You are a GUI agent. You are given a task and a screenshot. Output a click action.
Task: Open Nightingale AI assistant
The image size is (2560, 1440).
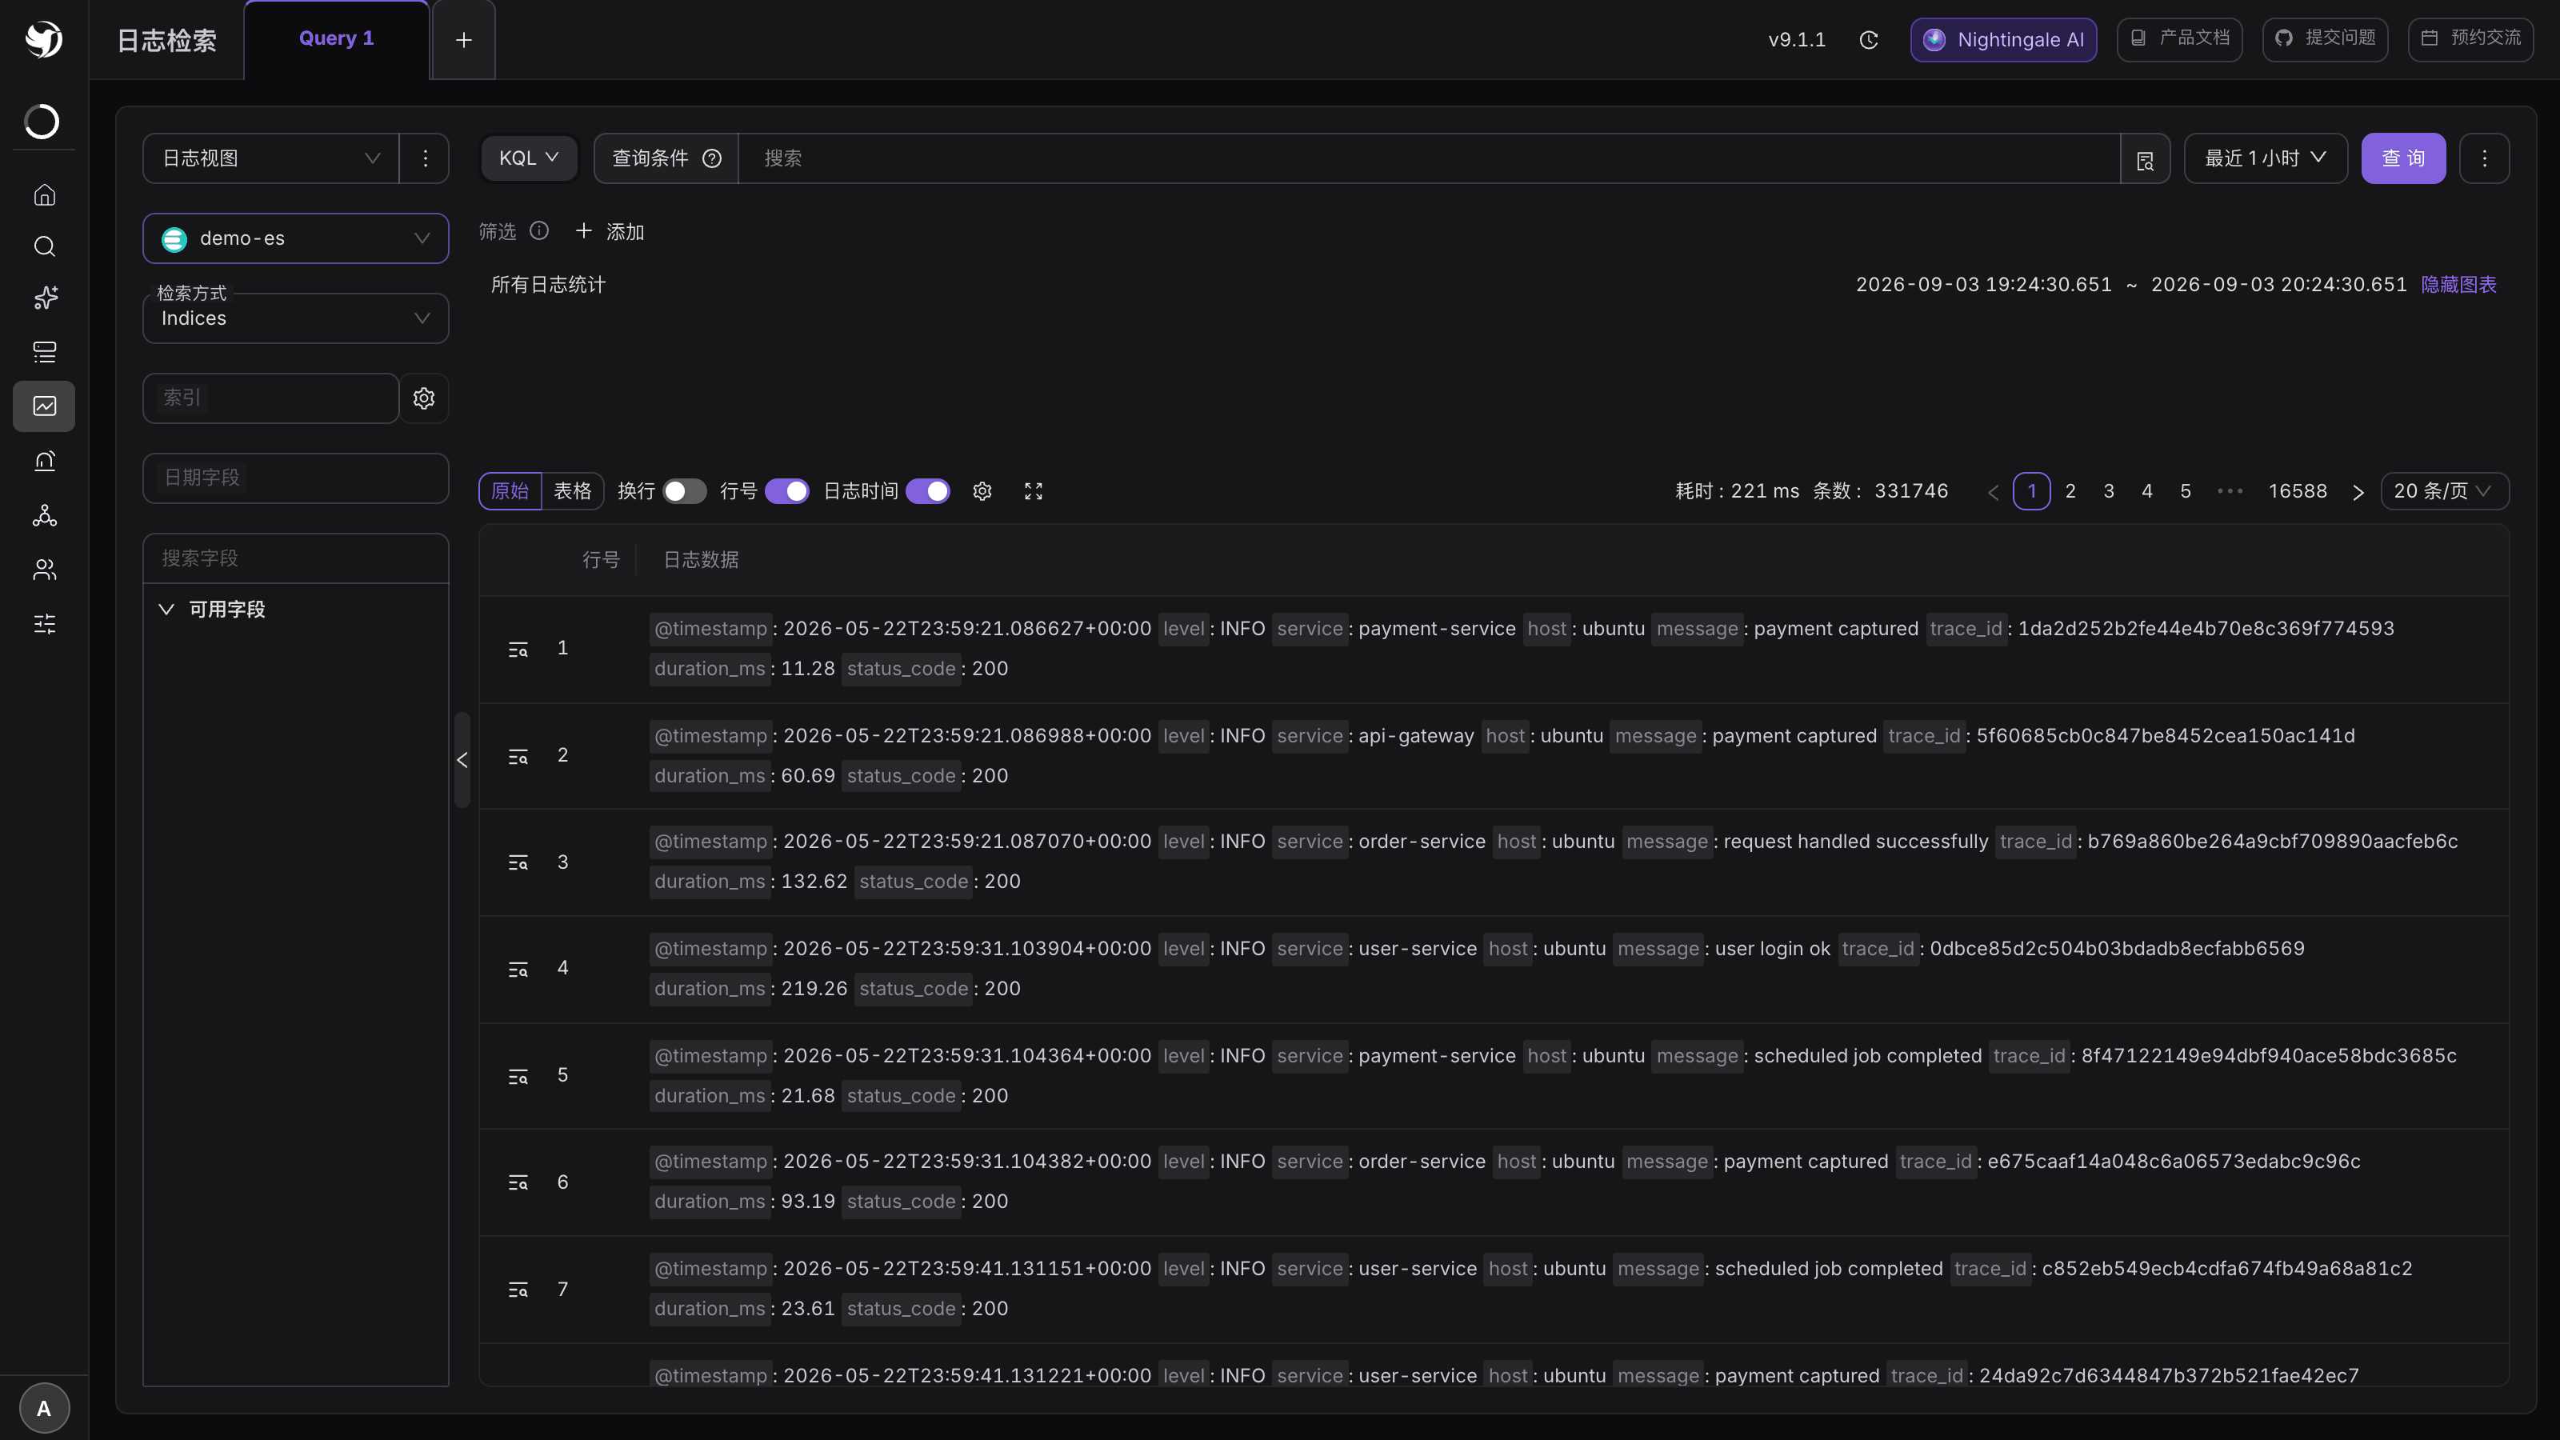2003,40
